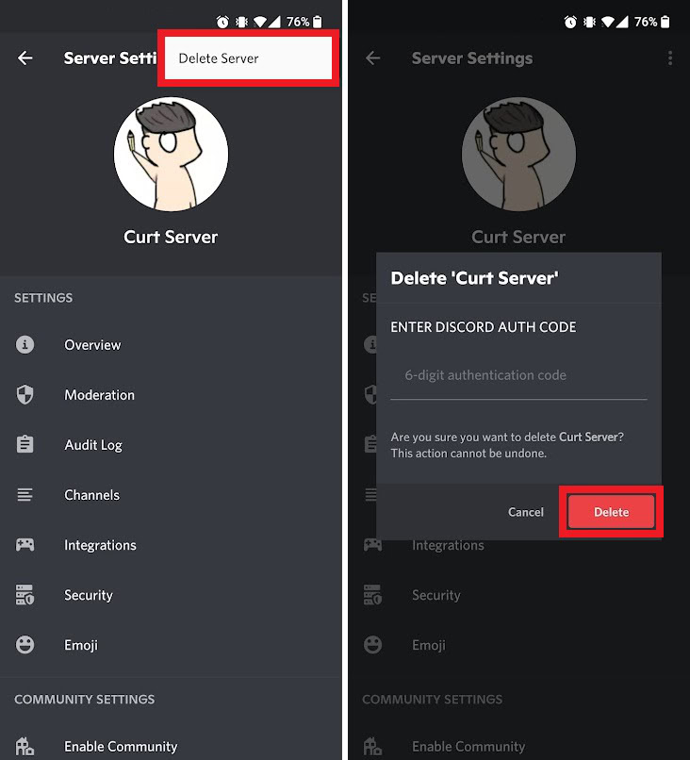Tap the battery icon in left status bar
Screen dimensions: 690x760
318,22
